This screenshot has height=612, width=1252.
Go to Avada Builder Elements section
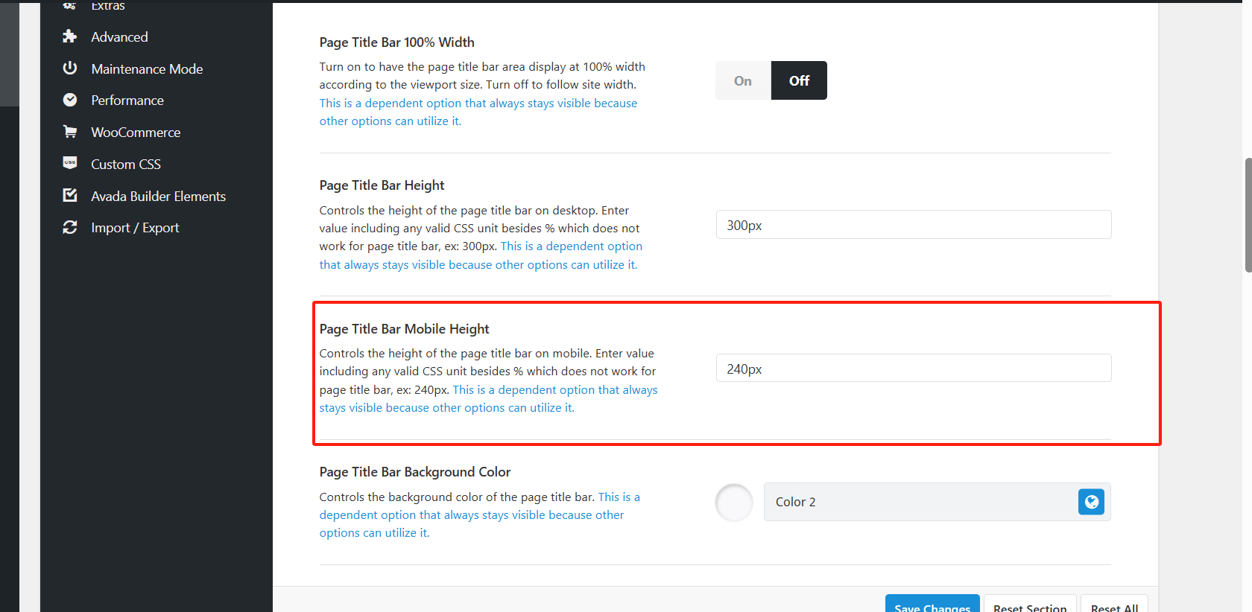click(x=158, y=196)
